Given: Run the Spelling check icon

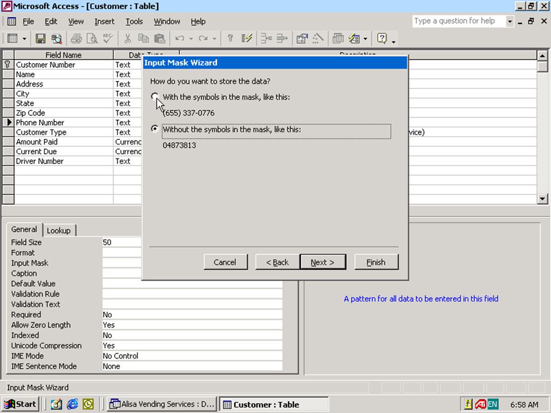Looking at the screenshot, I should (108, 38).
